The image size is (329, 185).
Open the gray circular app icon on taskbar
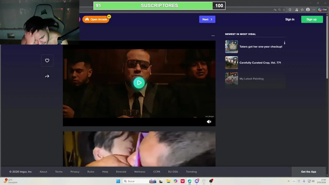click(204, 181)
